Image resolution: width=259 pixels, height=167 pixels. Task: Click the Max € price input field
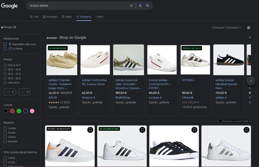coord(25,92)
